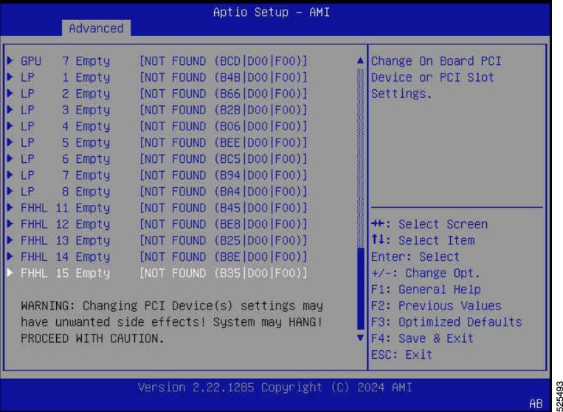Click the F1: General Help hint
The height and width of the screenshot is (412, 563).
(x=426, y=290)
